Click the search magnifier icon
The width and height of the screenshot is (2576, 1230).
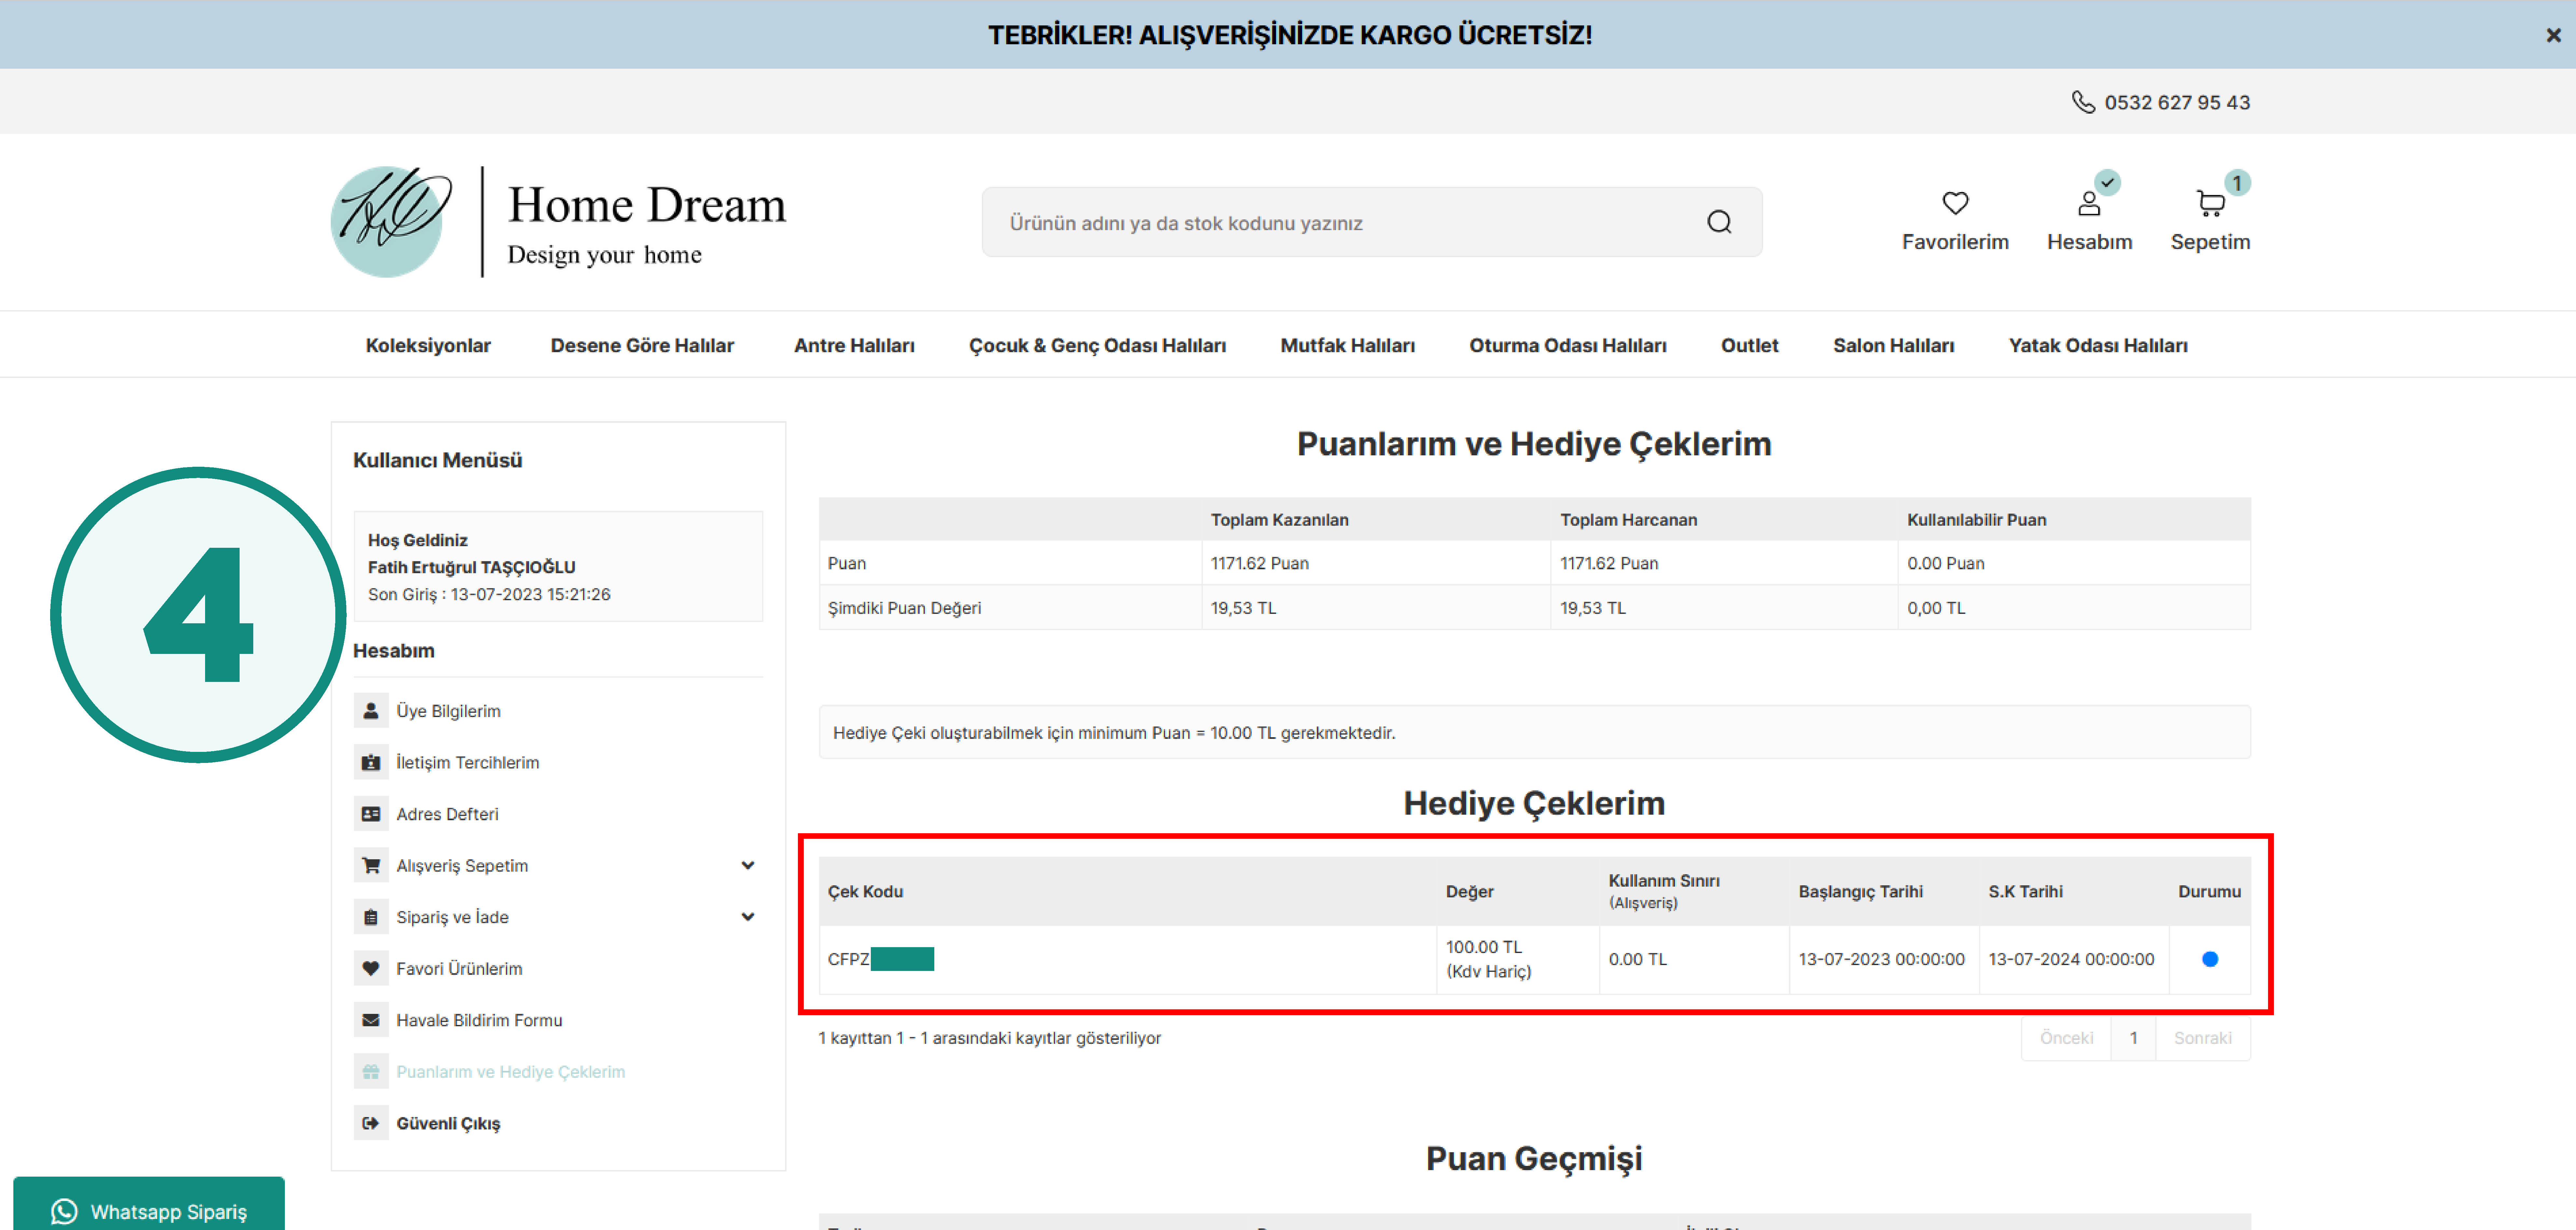pos(1719,222)
